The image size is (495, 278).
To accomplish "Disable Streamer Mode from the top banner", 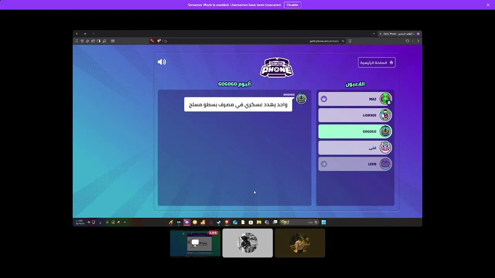I will pos(292,5).
